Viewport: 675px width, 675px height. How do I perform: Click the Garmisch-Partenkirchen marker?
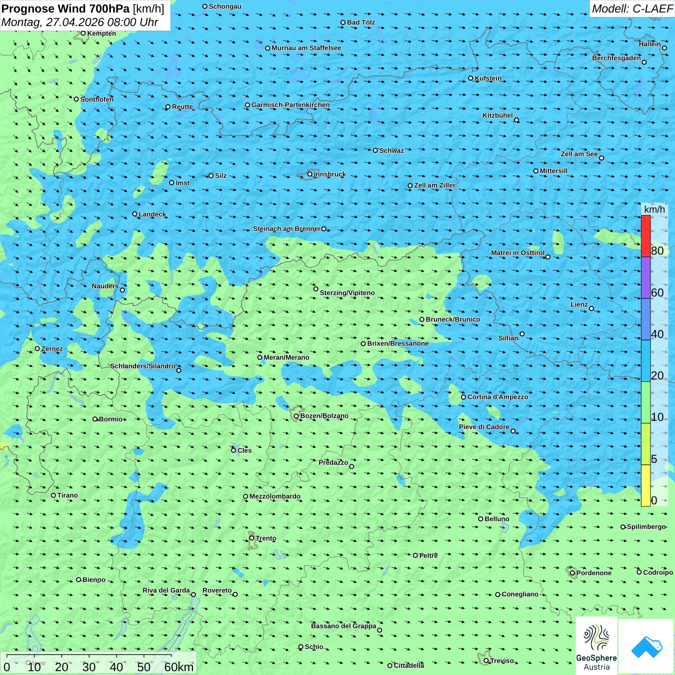tap(248, 105)
